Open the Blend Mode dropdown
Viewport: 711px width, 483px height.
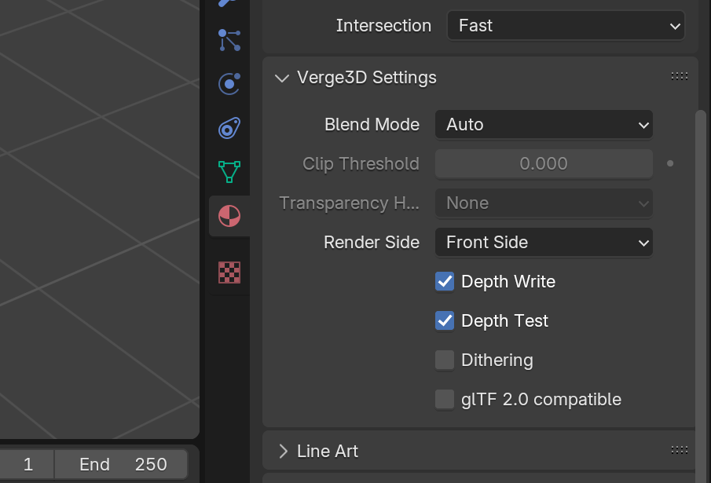pyautogui.click(x=544, y=125)
